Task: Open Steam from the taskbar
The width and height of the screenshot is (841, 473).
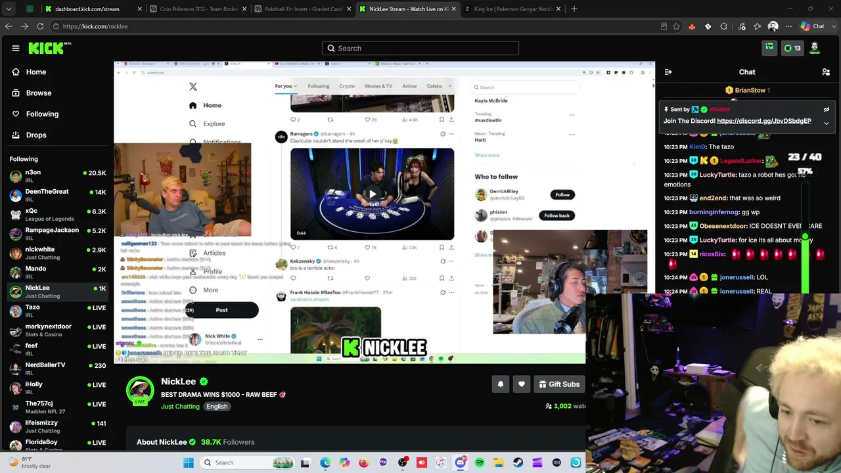Action: 518,462
